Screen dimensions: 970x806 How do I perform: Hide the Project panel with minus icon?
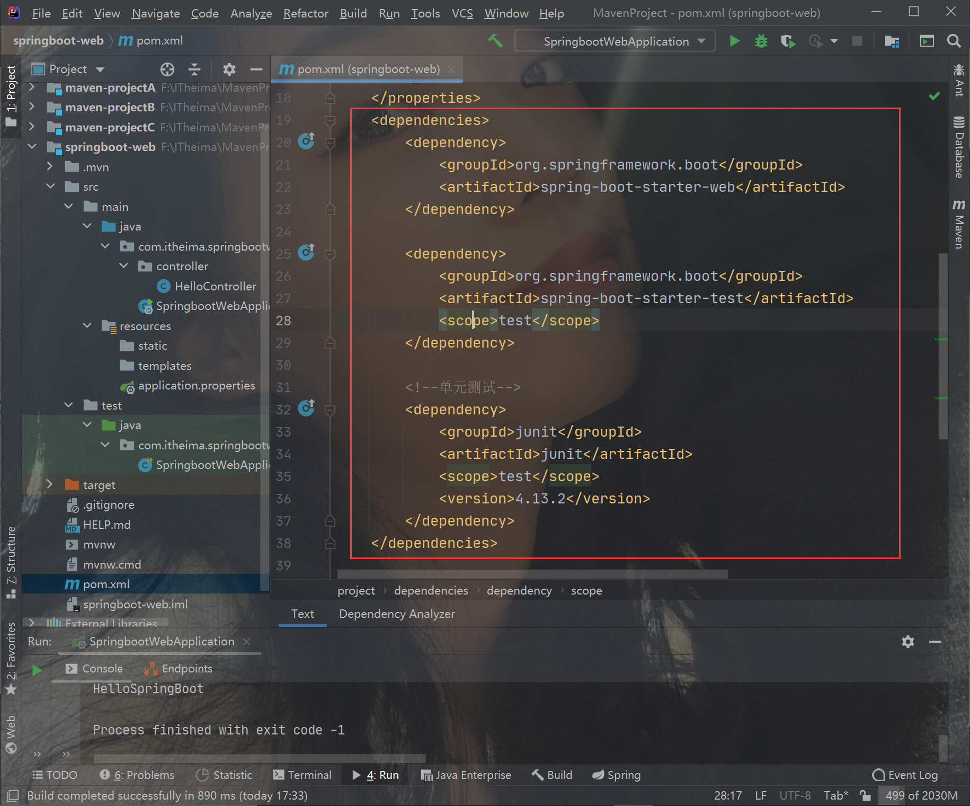coord(256,69)
